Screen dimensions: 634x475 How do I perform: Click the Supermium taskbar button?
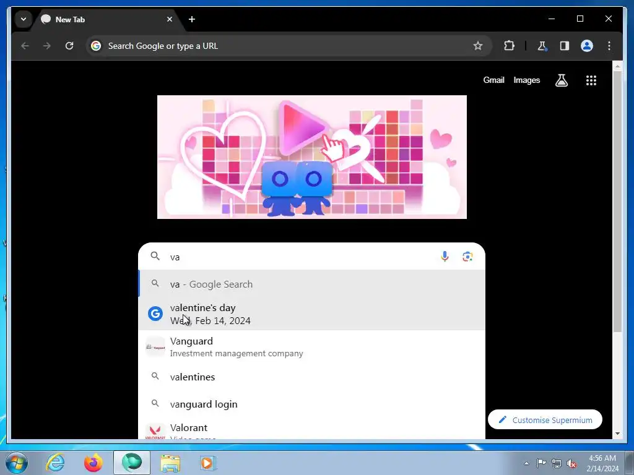click(x=132, y=463)
